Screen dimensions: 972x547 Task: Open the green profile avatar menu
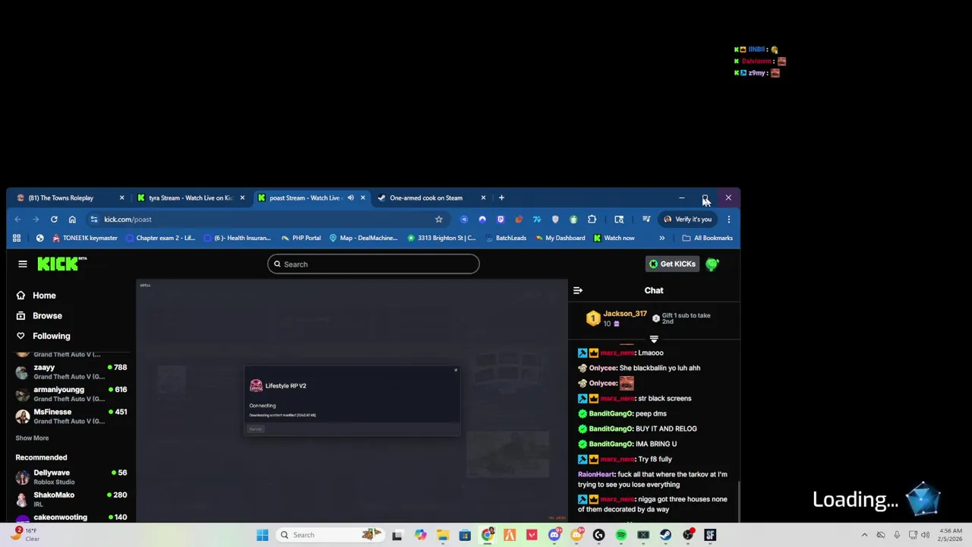(712, 264)
